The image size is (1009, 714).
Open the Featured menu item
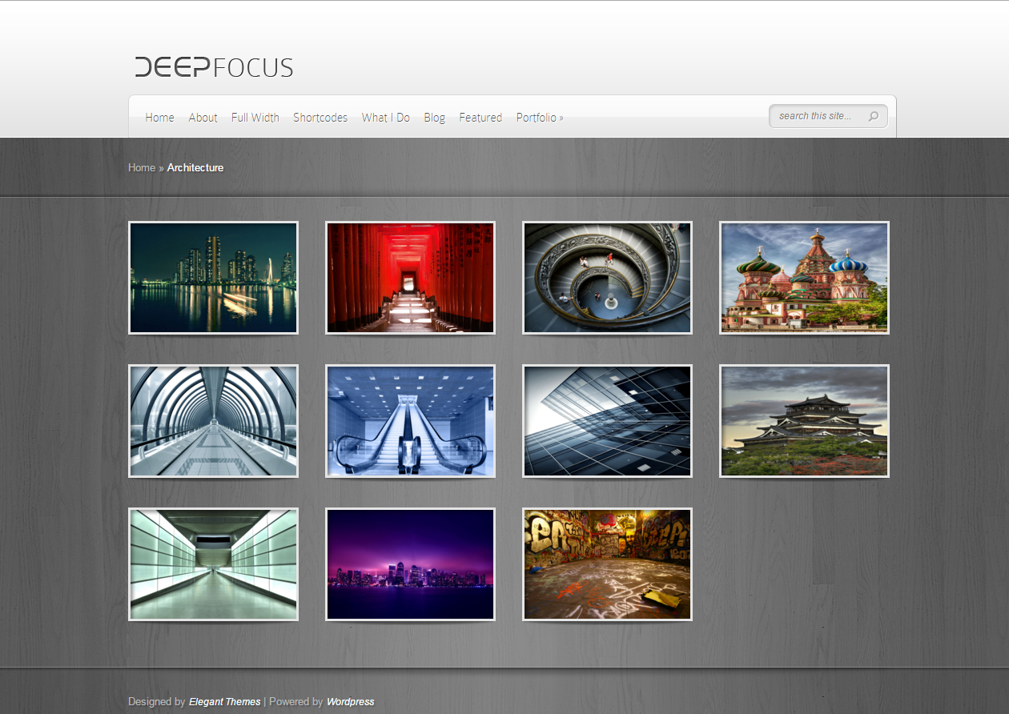(480, 118)
